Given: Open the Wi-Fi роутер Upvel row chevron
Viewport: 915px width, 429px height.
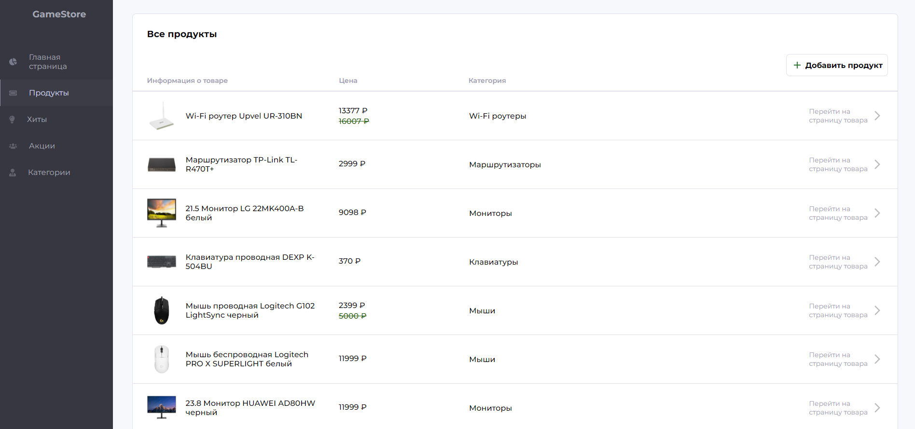Looking at the screenshot, I should tap(877, 116).
